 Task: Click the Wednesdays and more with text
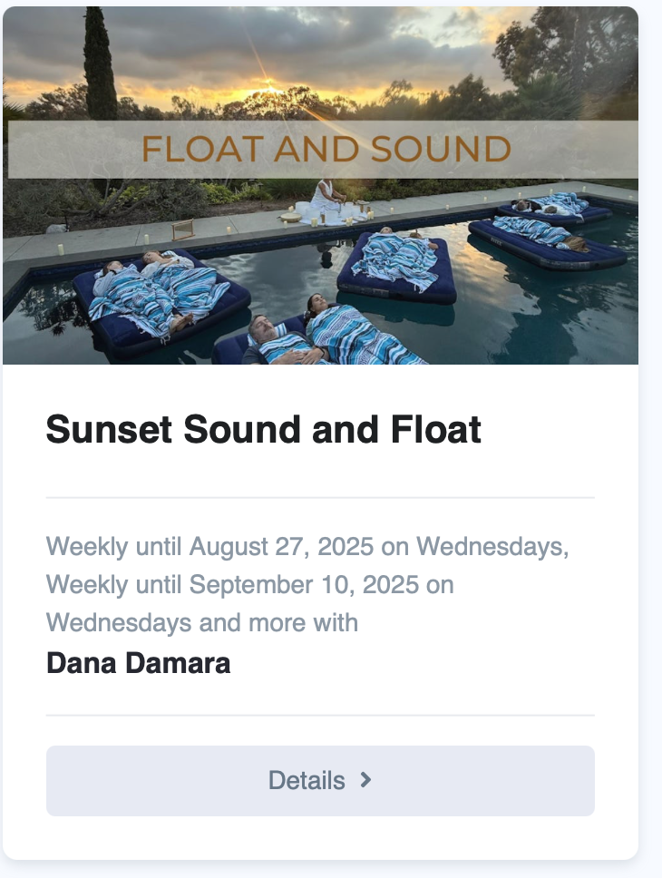point(201,622)
